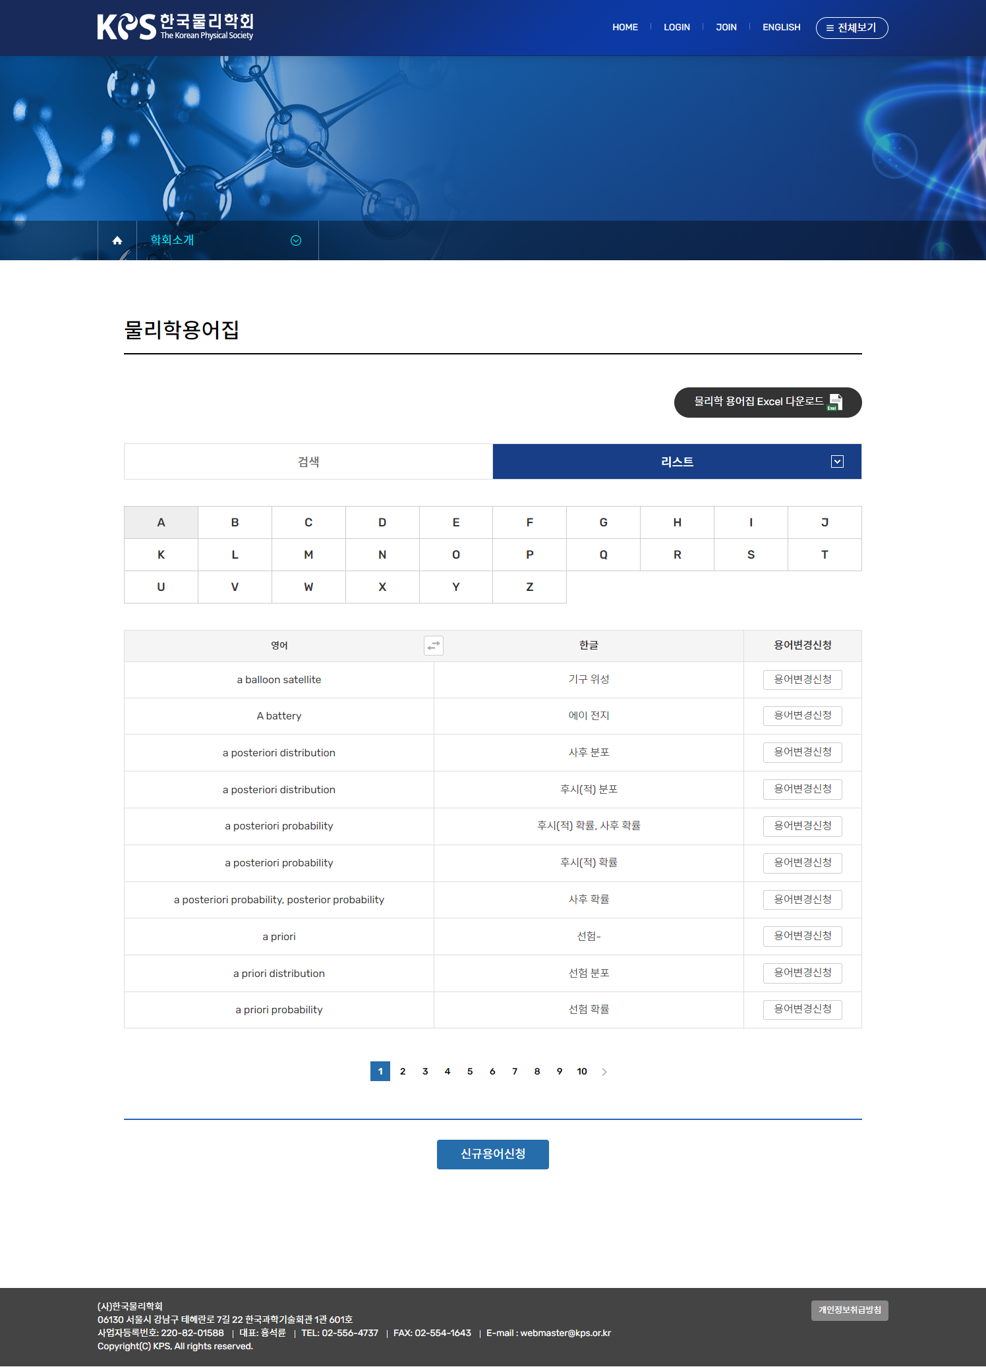Switch to the 검색 tab

point(308,462)
